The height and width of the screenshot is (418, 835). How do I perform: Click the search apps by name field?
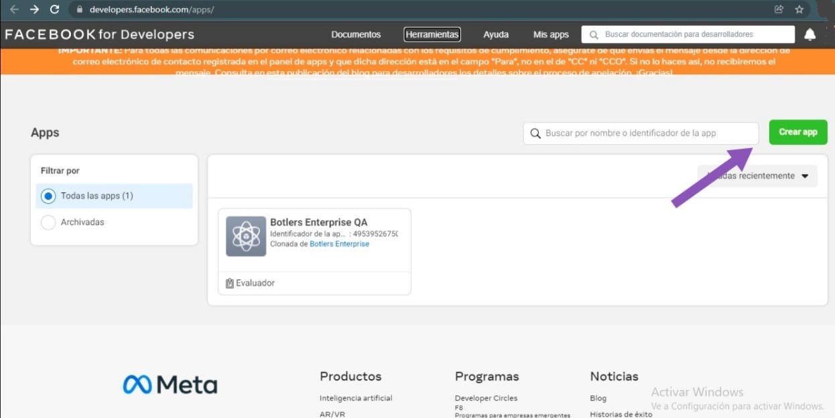click(x=641, y=133)
